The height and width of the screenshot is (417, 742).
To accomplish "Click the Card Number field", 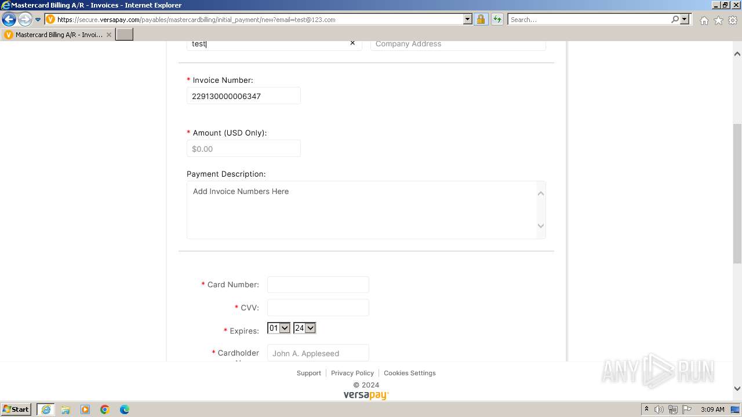I will (318, 284).
